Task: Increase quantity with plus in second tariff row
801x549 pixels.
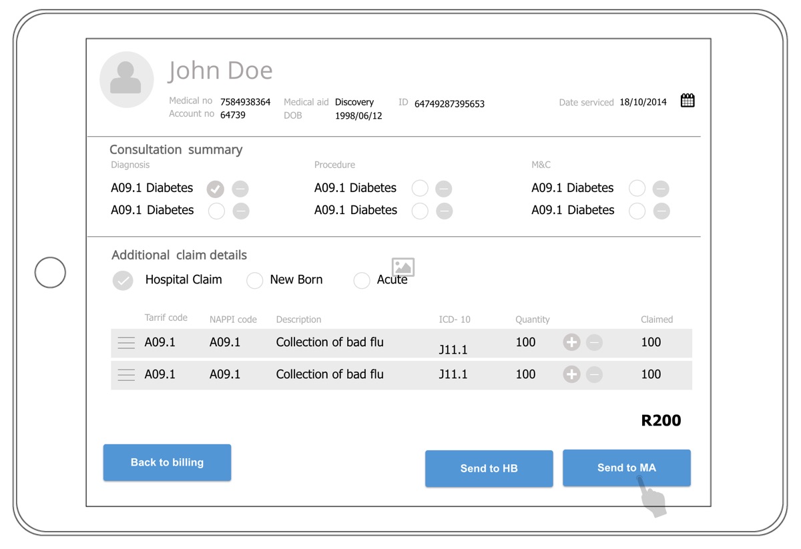Action: pyautogui.click(x=571, y=375)
